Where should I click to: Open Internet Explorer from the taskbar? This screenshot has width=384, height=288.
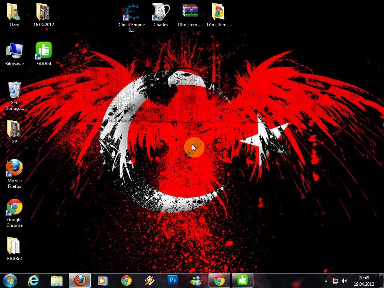coord(33,280)
